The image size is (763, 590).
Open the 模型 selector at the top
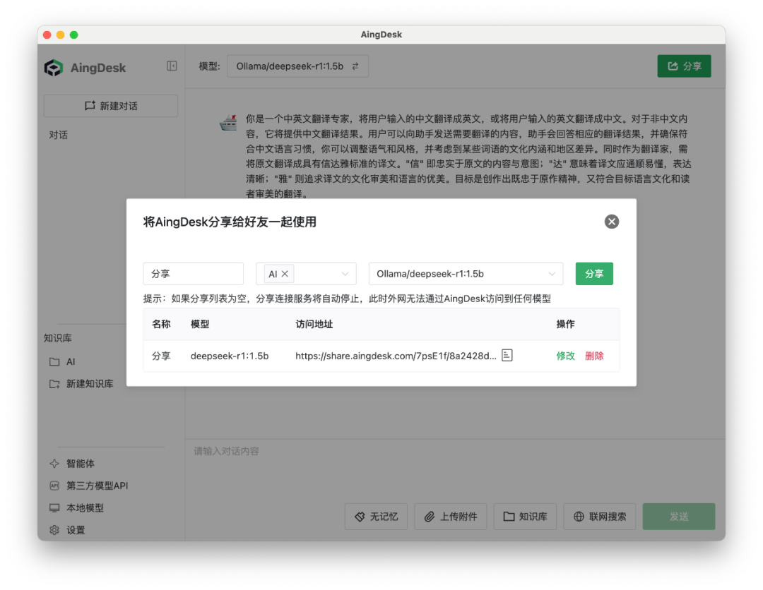click(x=297, y=66)
